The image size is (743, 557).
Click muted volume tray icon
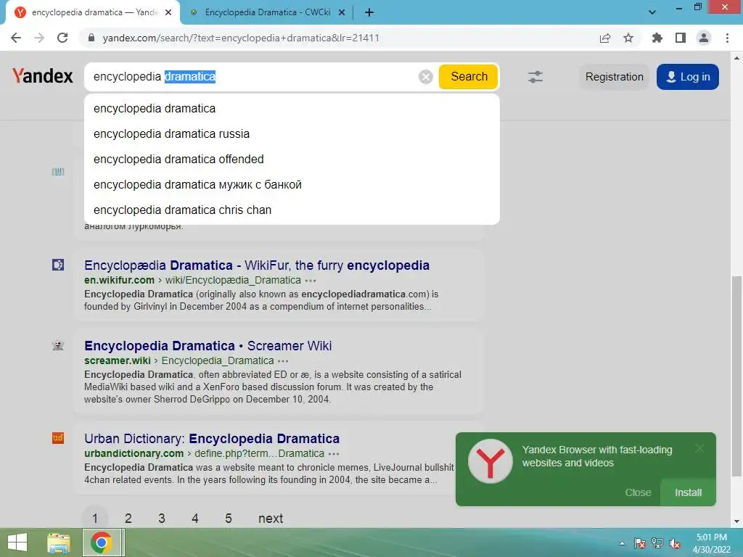pyautogui.click(x=675, y=543)
